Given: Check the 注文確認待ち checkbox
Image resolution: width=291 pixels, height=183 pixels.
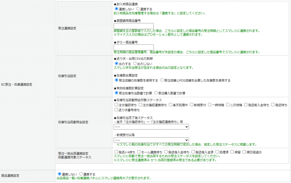Looking at the screenshot, I should [116, 105].
